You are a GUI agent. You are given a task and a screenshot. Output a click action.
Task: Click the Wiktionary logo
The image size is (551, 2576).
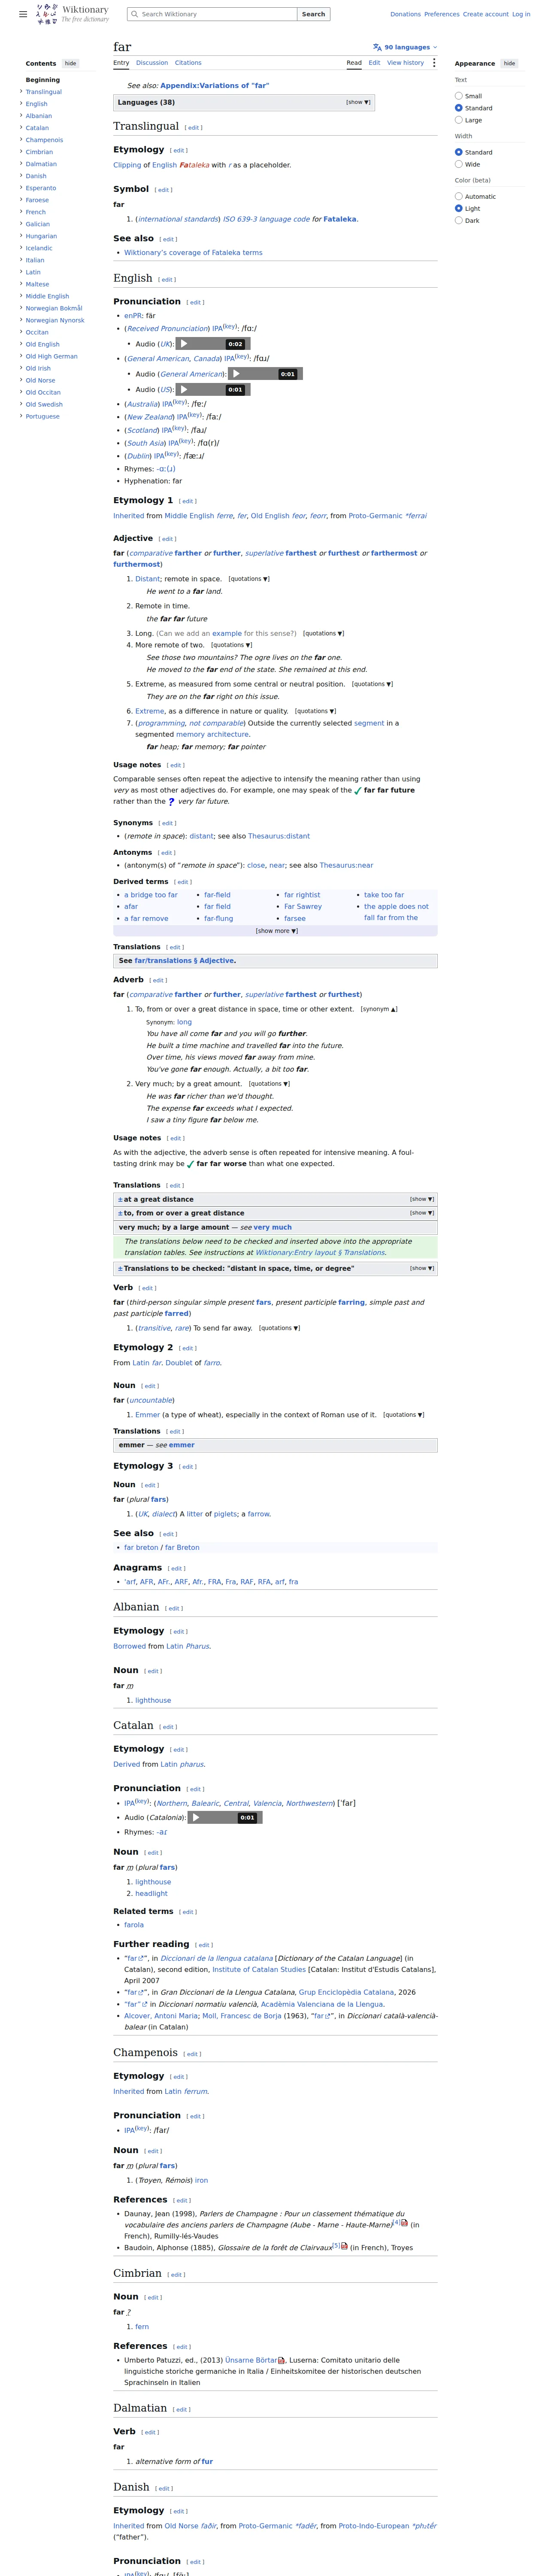pyautogui.click(x=73, y=14)
